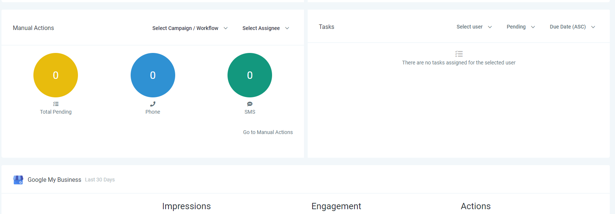Click the Manual Actions panel title

tap(33, 28)
